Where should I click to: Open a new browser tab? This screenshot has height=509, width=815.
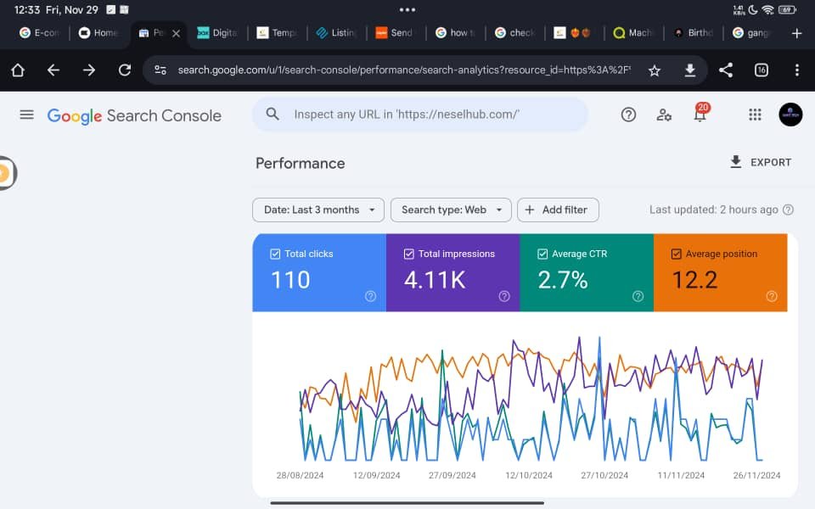(796, 33)
